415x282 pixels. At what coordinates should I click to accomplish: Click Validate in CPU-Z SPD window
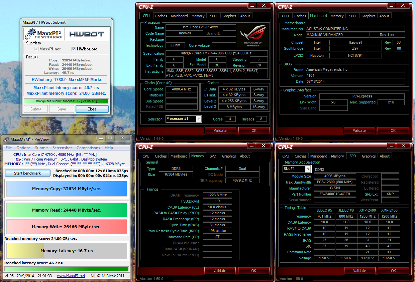point(359,271)
